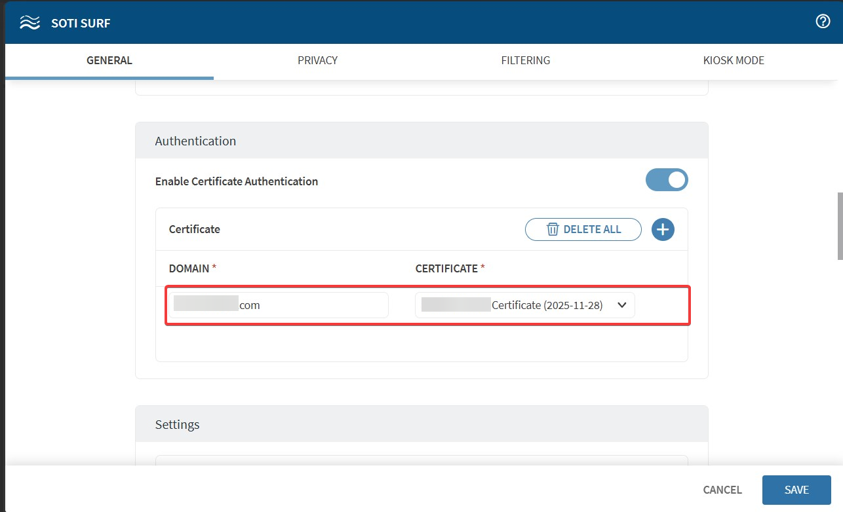This screenshot has width=843, height=512.
Task: Disable the Enable Certificate Authentication toggle
Action: pyautogui.click(x=667, y=179)
